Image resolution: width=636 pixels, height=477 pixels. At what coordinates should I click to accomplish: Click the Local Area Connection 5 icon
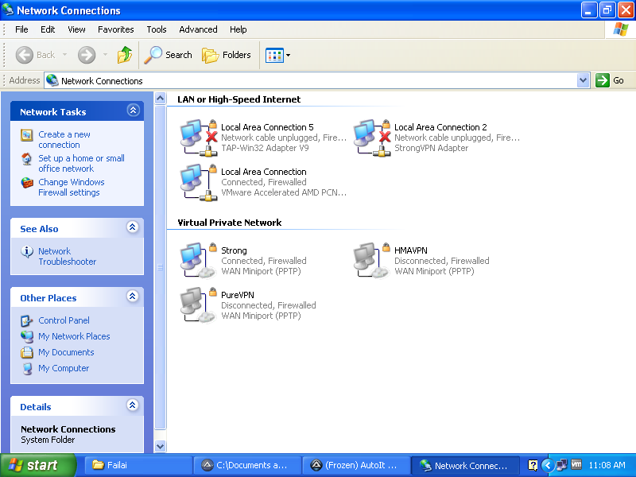[x=197, y=137]
